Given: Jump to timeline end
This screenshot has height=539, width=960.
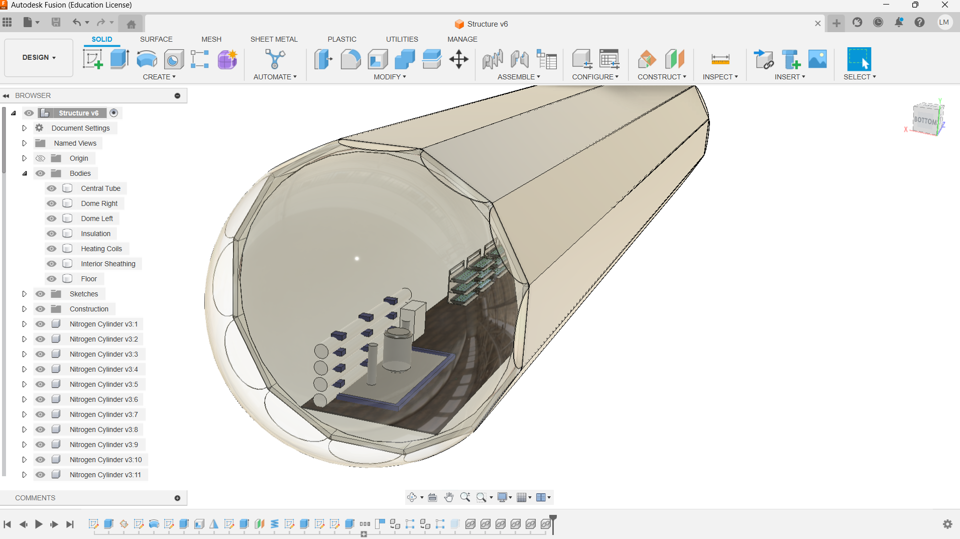Looking at the screenshot, I should click(x=70, y=524).
